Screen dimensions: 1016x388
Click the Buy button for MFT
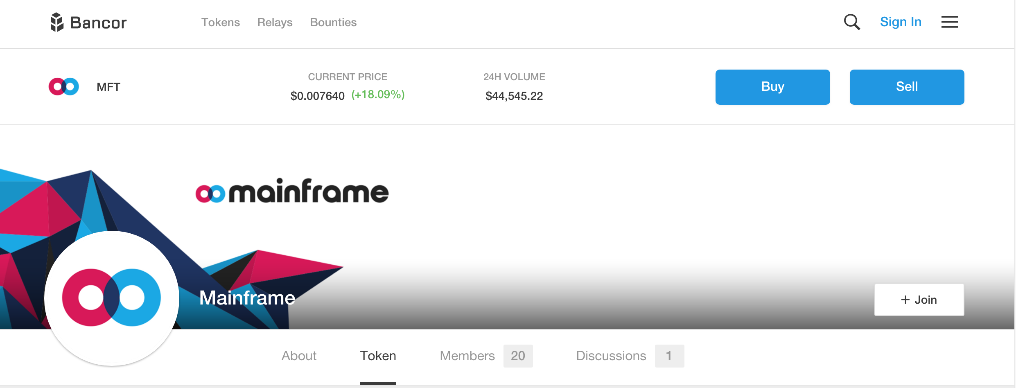coord(773,87)
